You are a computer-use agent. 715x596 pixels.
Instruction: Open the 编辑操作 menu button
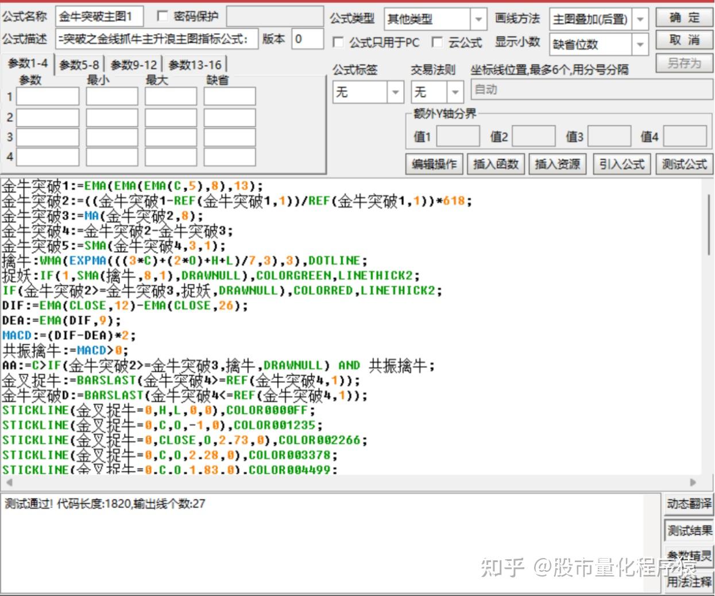434,164
